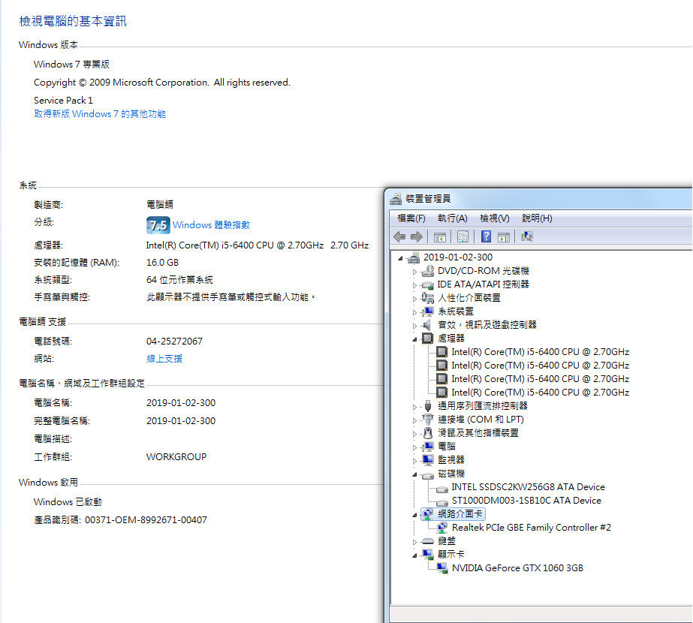Select NVIDIA GeForce GTX 1060 3GB
The image size is (693, 623).
517,568
